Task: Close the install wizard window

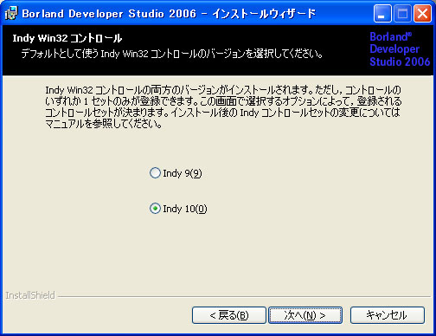Action: pos(422,13)
